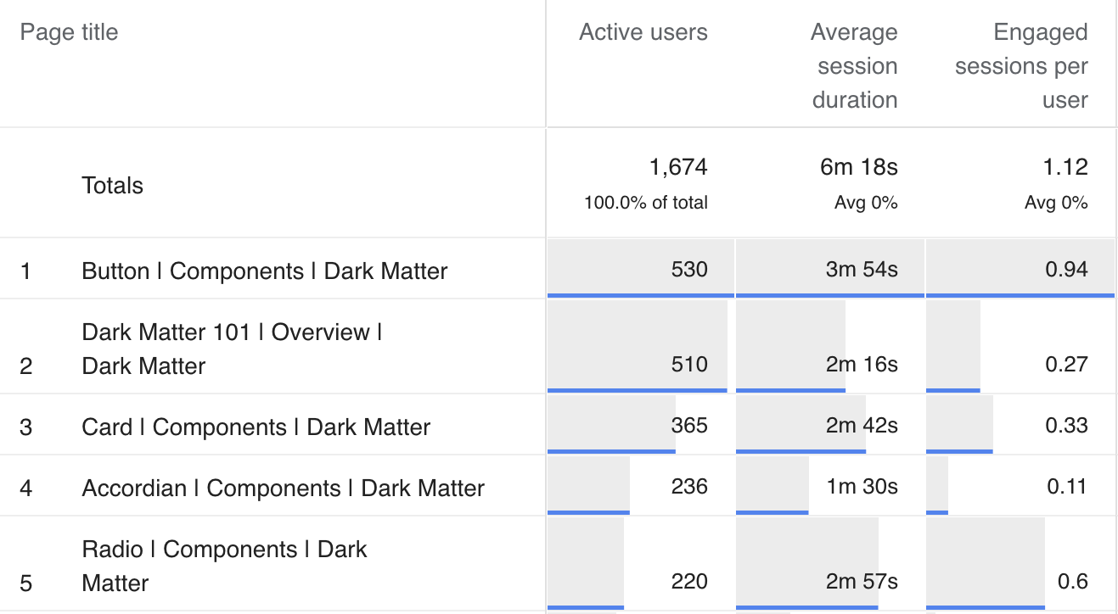Sort by Average session duration header
The width and height of the screenshot is (1118, 614).
click(853, 66)
